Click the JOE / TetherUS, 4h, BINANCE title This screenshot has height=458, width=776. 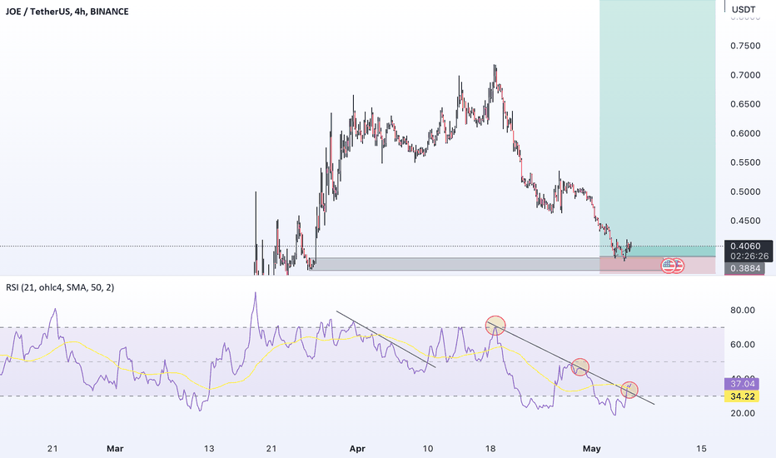(x=67, y=12)
